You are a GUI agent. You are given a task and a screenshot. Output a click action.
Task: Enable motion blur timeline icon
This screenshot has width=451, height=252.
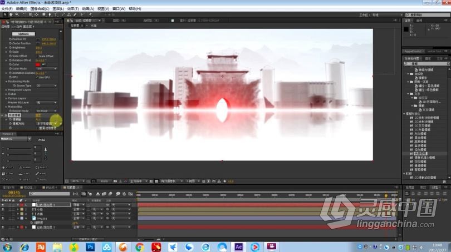pos(110,194)
